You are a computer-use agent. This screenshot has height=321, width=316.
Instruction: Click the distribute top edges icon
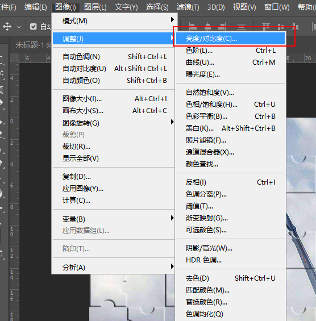[266, 27]
